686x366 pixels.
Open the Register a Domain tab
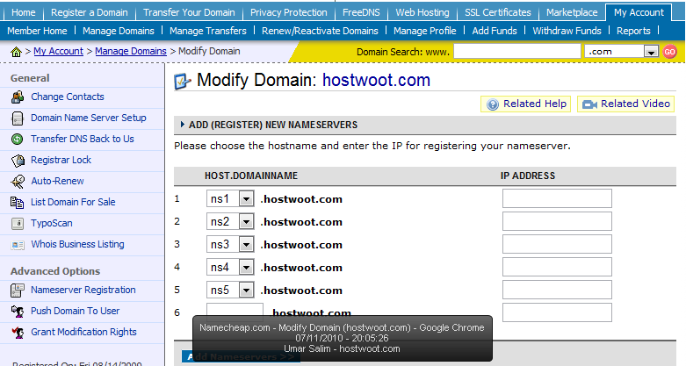(90, 12)
